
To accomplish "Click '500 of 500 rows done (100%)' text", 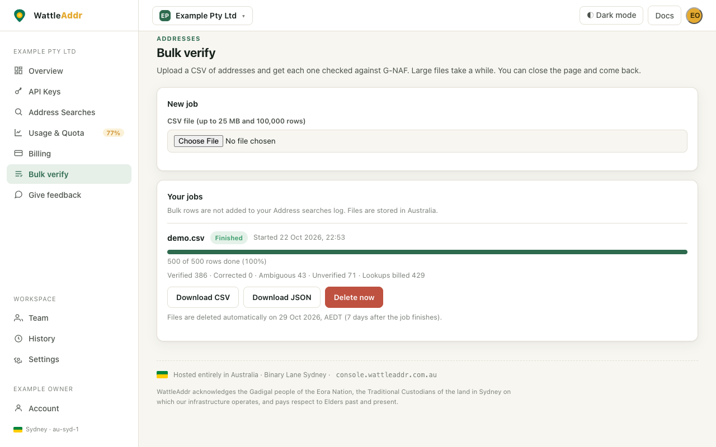I will point(217,261).
